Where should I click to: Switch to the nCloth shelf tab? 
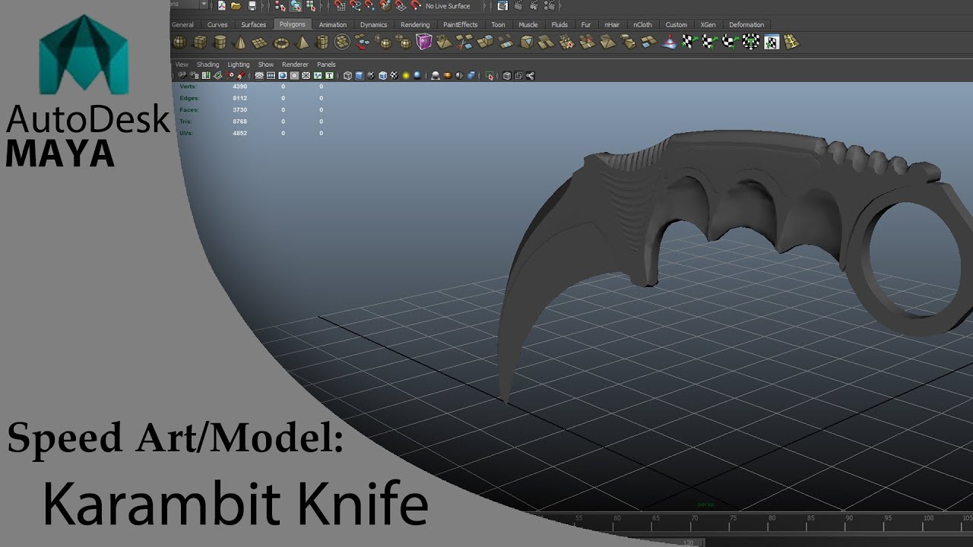[642, 24]
